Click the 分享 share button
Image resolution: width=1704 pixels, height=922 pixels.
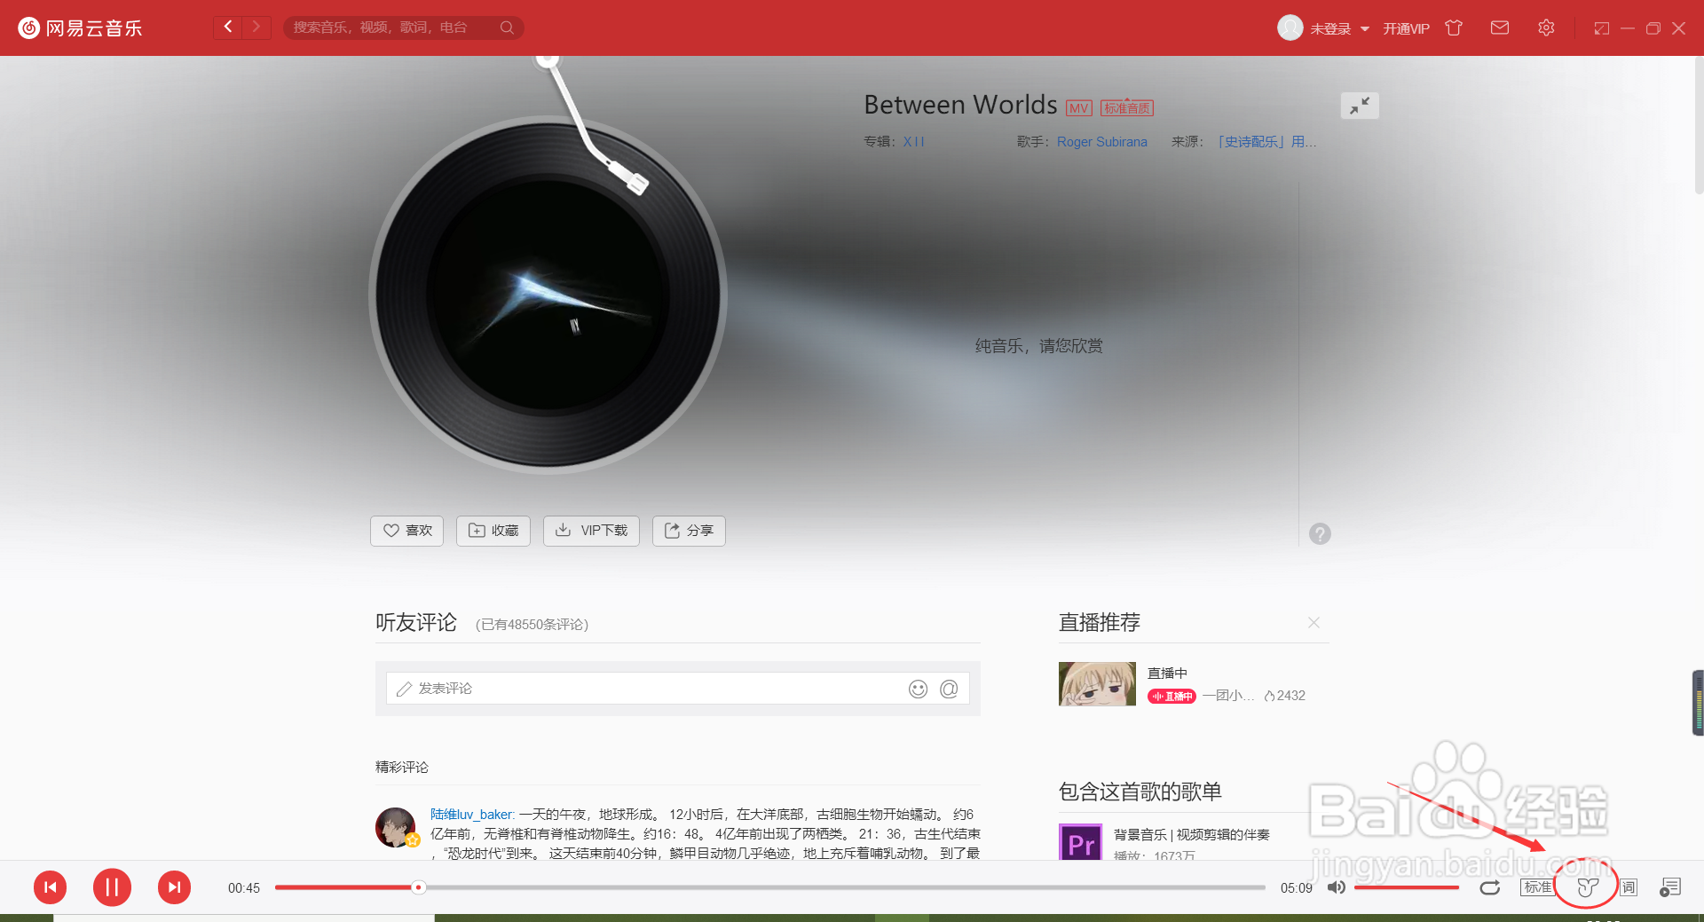click(689, 531)
